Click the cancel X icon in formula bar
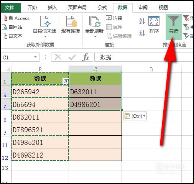 coord(58,57)
